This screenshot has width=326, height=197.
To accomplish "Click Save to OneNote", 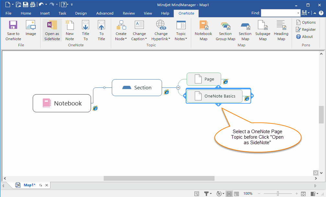I will [x=13, y=30].
